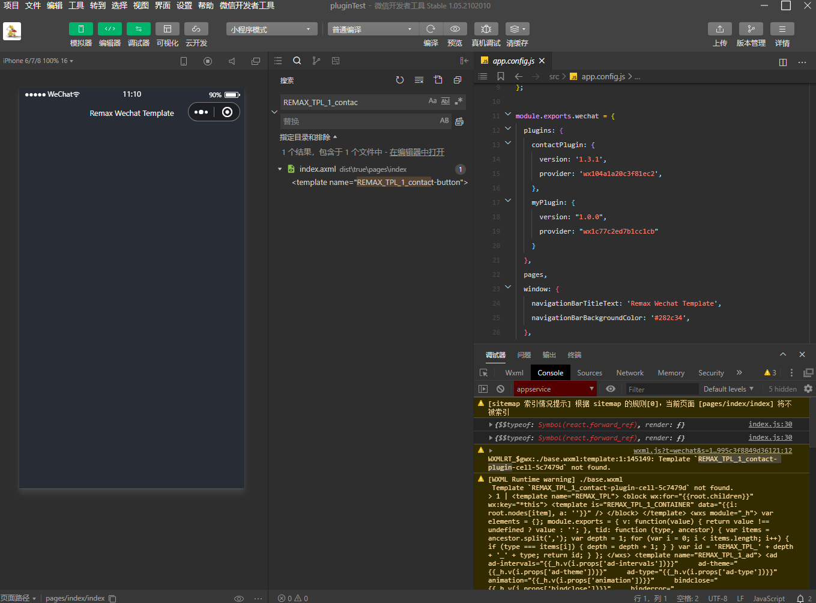Toggle regular expression search option
The width and height of the screenshot is (816, 603).
(459, 102)
